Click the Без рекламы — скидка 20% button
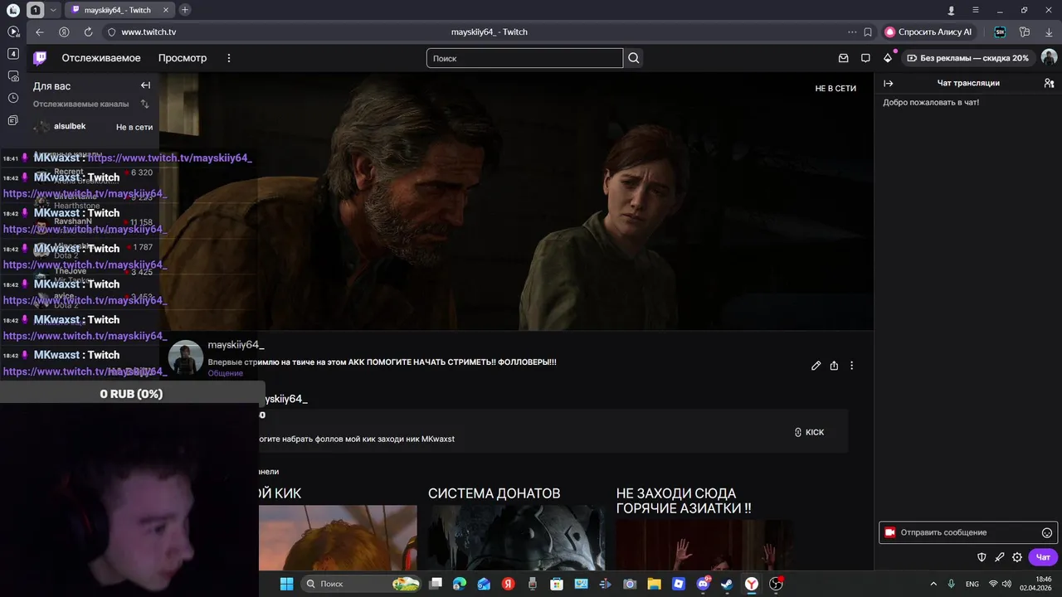This screenshot has height=597, width=1062. [967, 58]
